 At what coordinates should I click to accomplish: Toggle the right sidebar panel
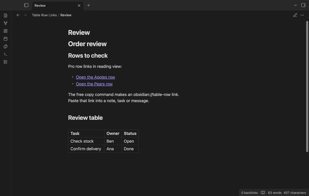(x=303, y=5)
